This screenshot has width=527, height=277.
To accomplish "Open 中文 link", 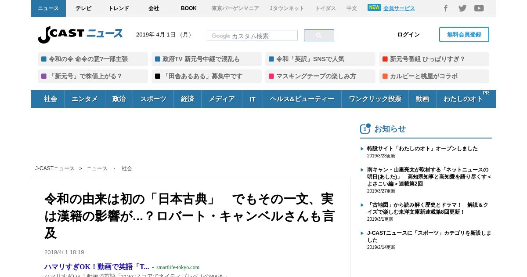I will [x=352, y=8].
